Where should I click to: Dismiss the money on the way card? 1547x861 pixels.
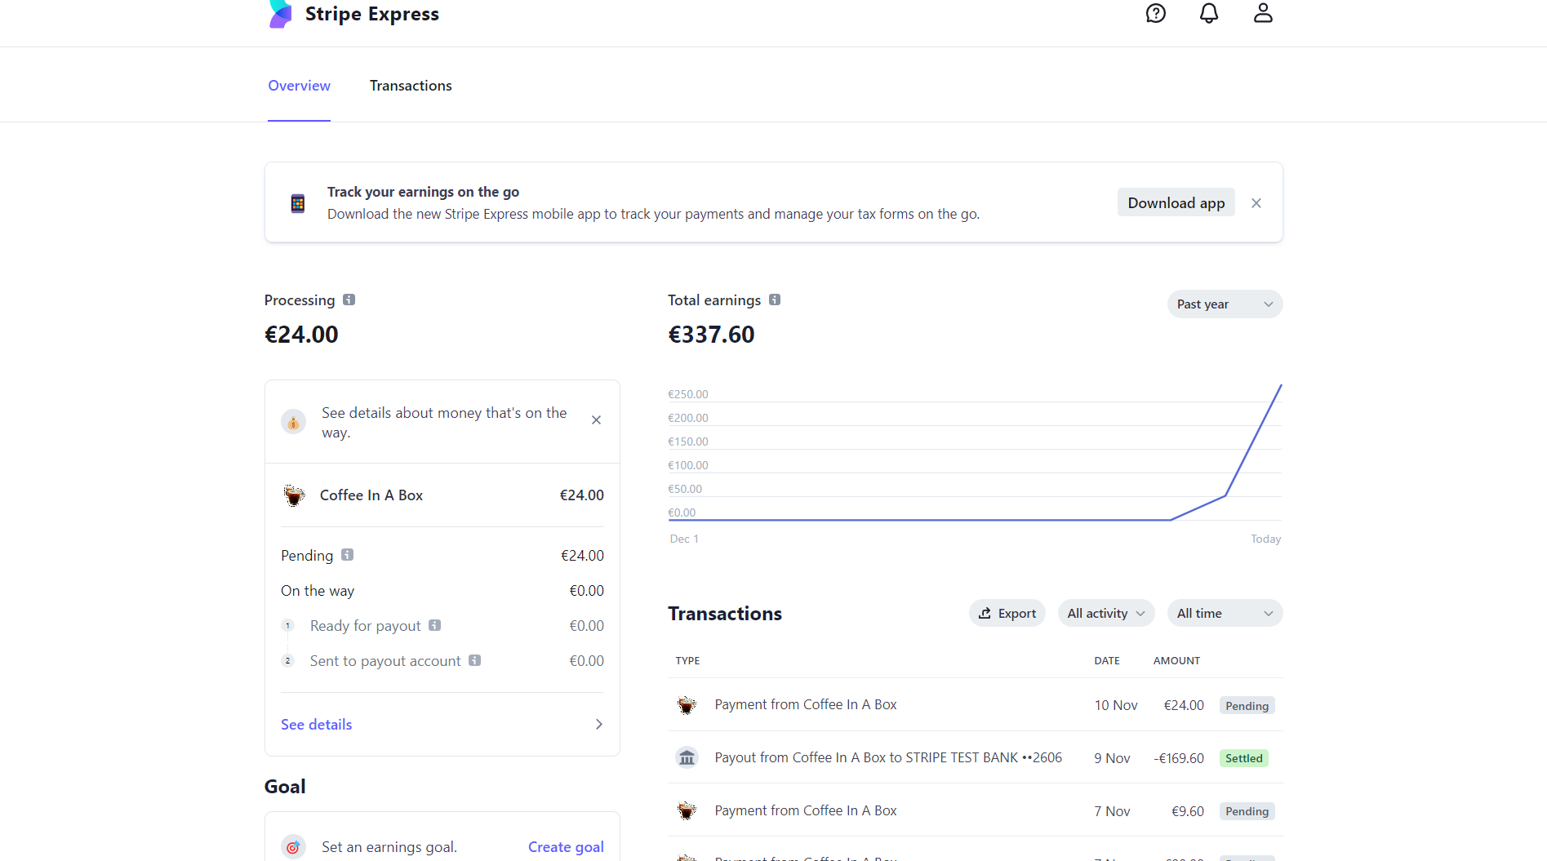point(596,419)
